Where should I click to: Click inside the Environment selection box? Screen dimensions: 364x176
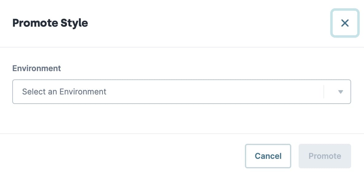pos(181,92)
